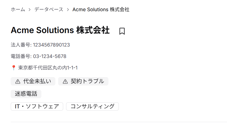Open the IT・ソフトウェア category tag
This screenshot has width=227, height=130.
37,106
